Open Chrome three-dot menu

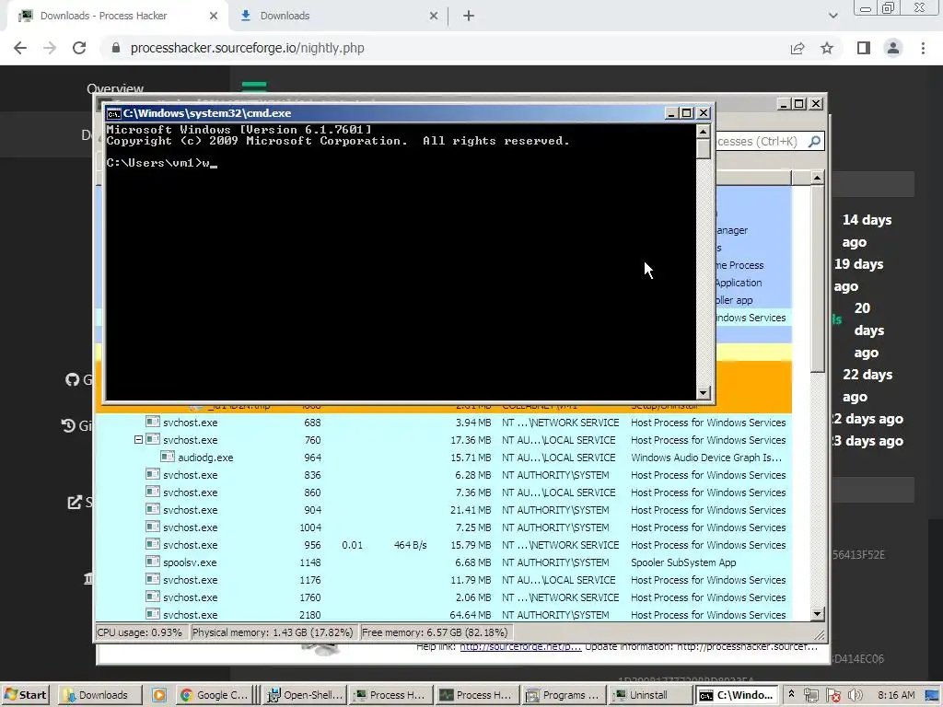pyautogui.click(x=923, y=48)
